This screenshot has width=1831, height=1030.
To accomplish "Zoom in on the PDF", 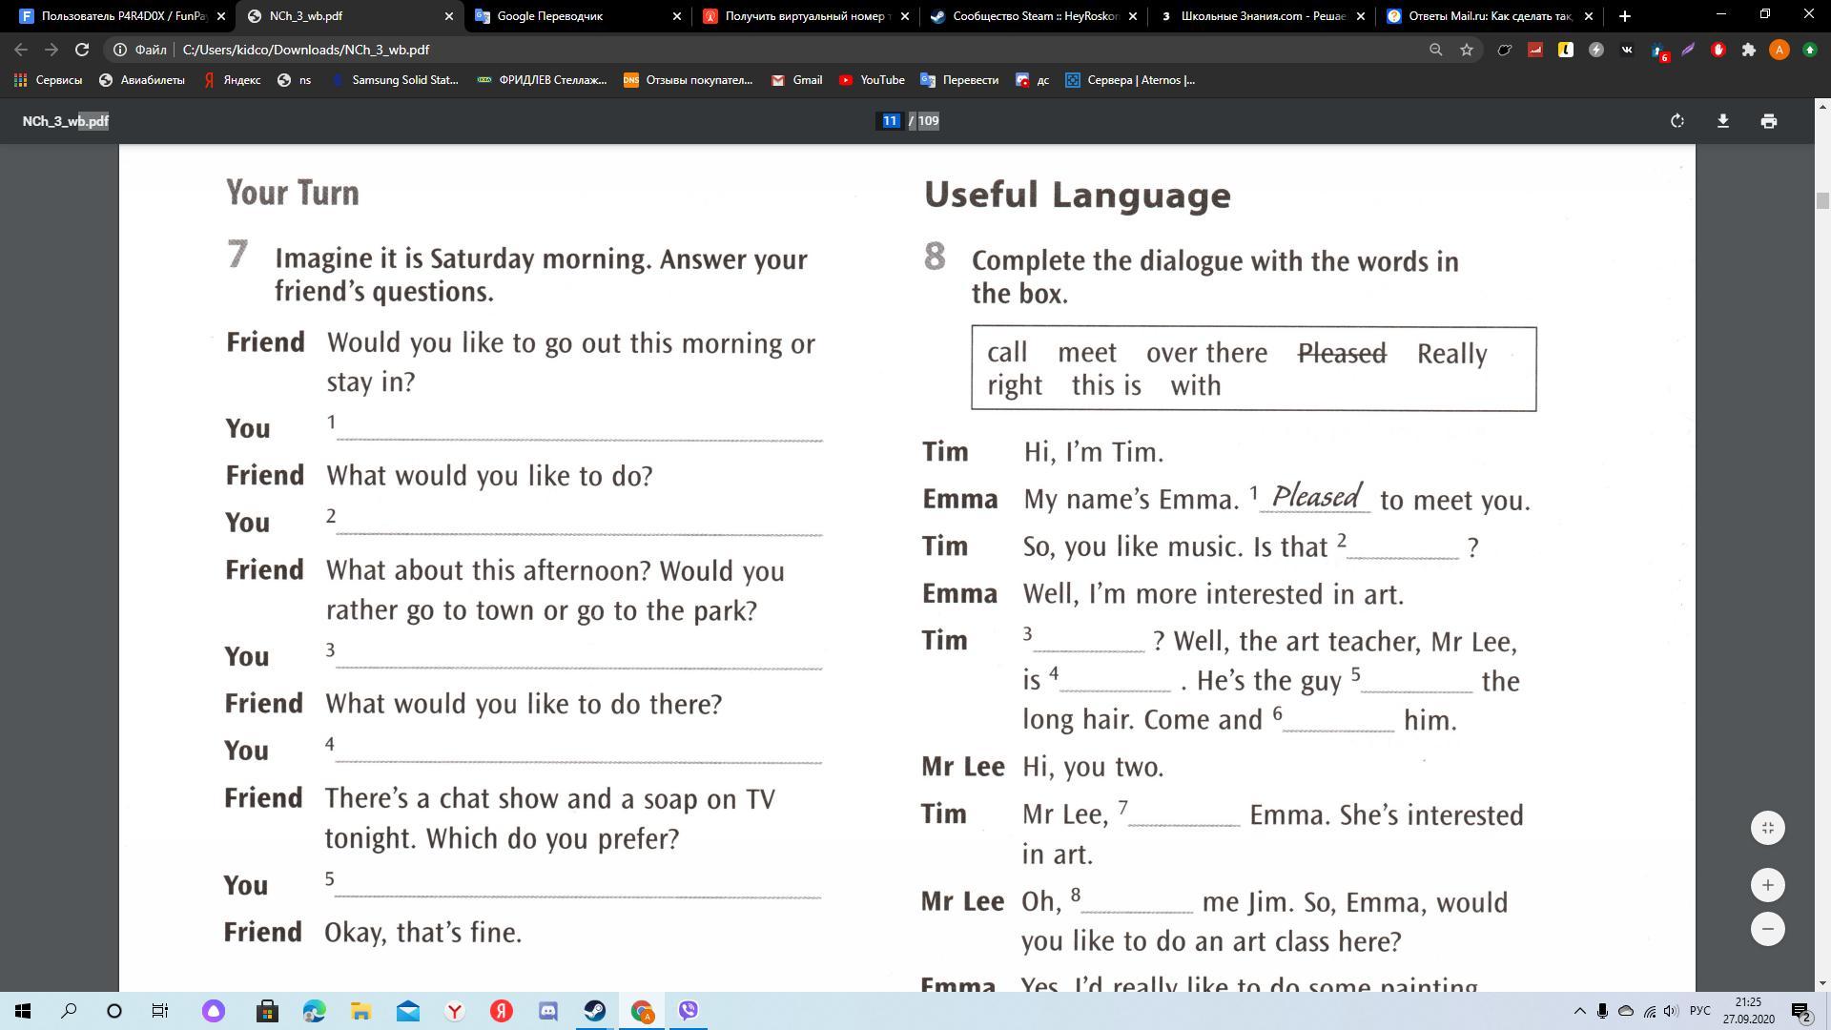I will (x=1767, y=885).
